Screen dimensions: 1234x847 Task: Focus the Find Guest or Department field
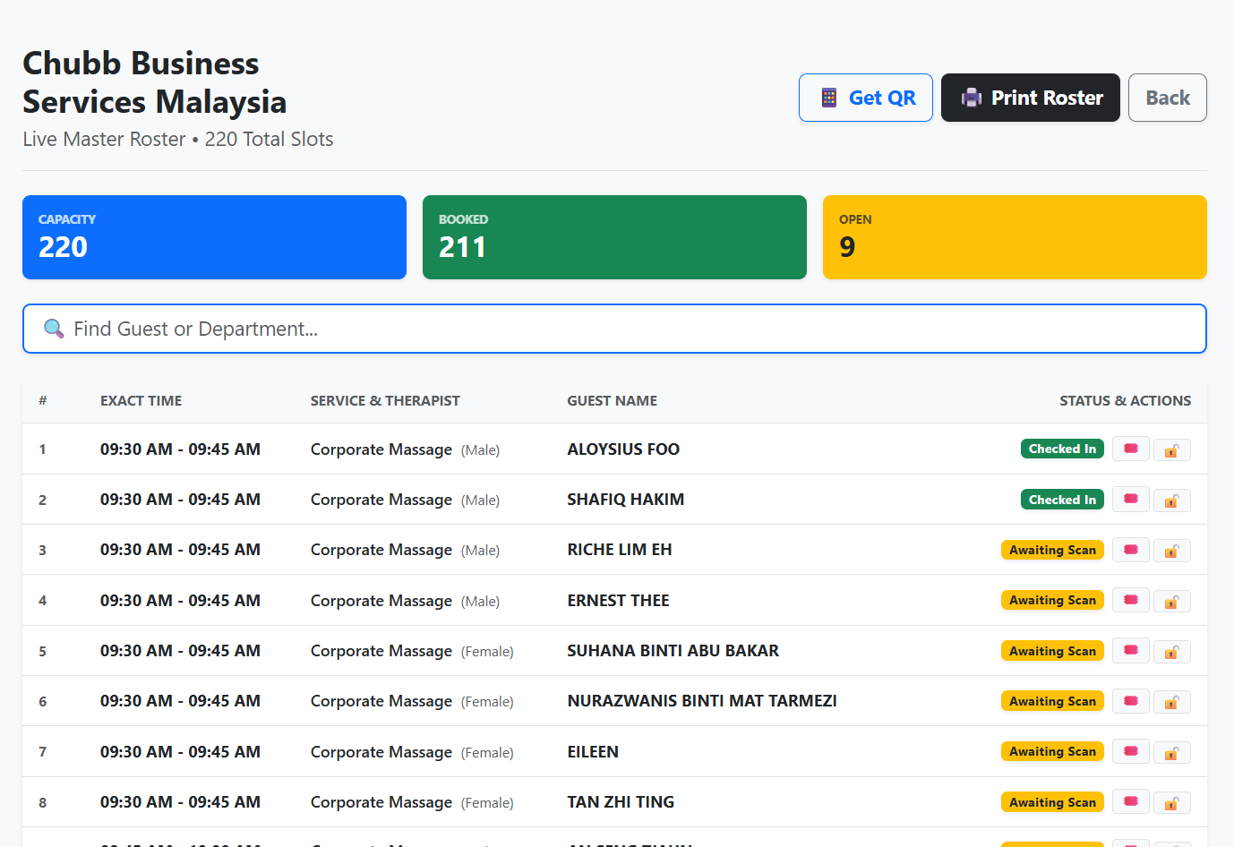614,329
